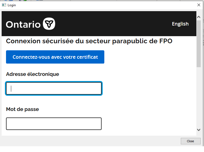Click the Connexion sécurisée heading text

click(x=89, y=41)
